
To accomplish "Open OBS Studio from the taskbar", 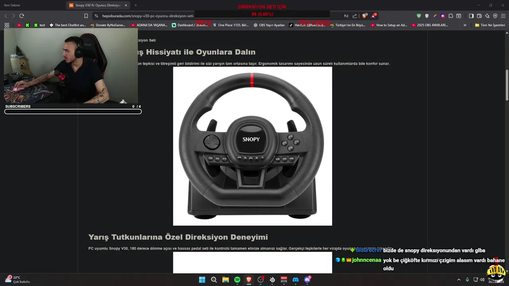I will pyautogui.click(x=260, y=280).
